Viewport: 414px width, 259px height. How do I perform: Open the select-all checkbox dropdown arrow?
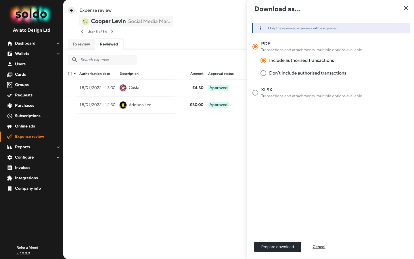(x=75, y=74)
